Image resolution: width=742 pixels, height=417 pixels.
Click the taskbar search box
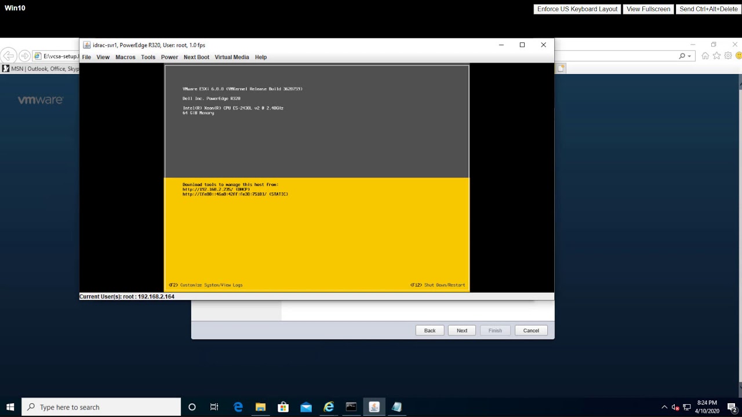pos(101,407)
